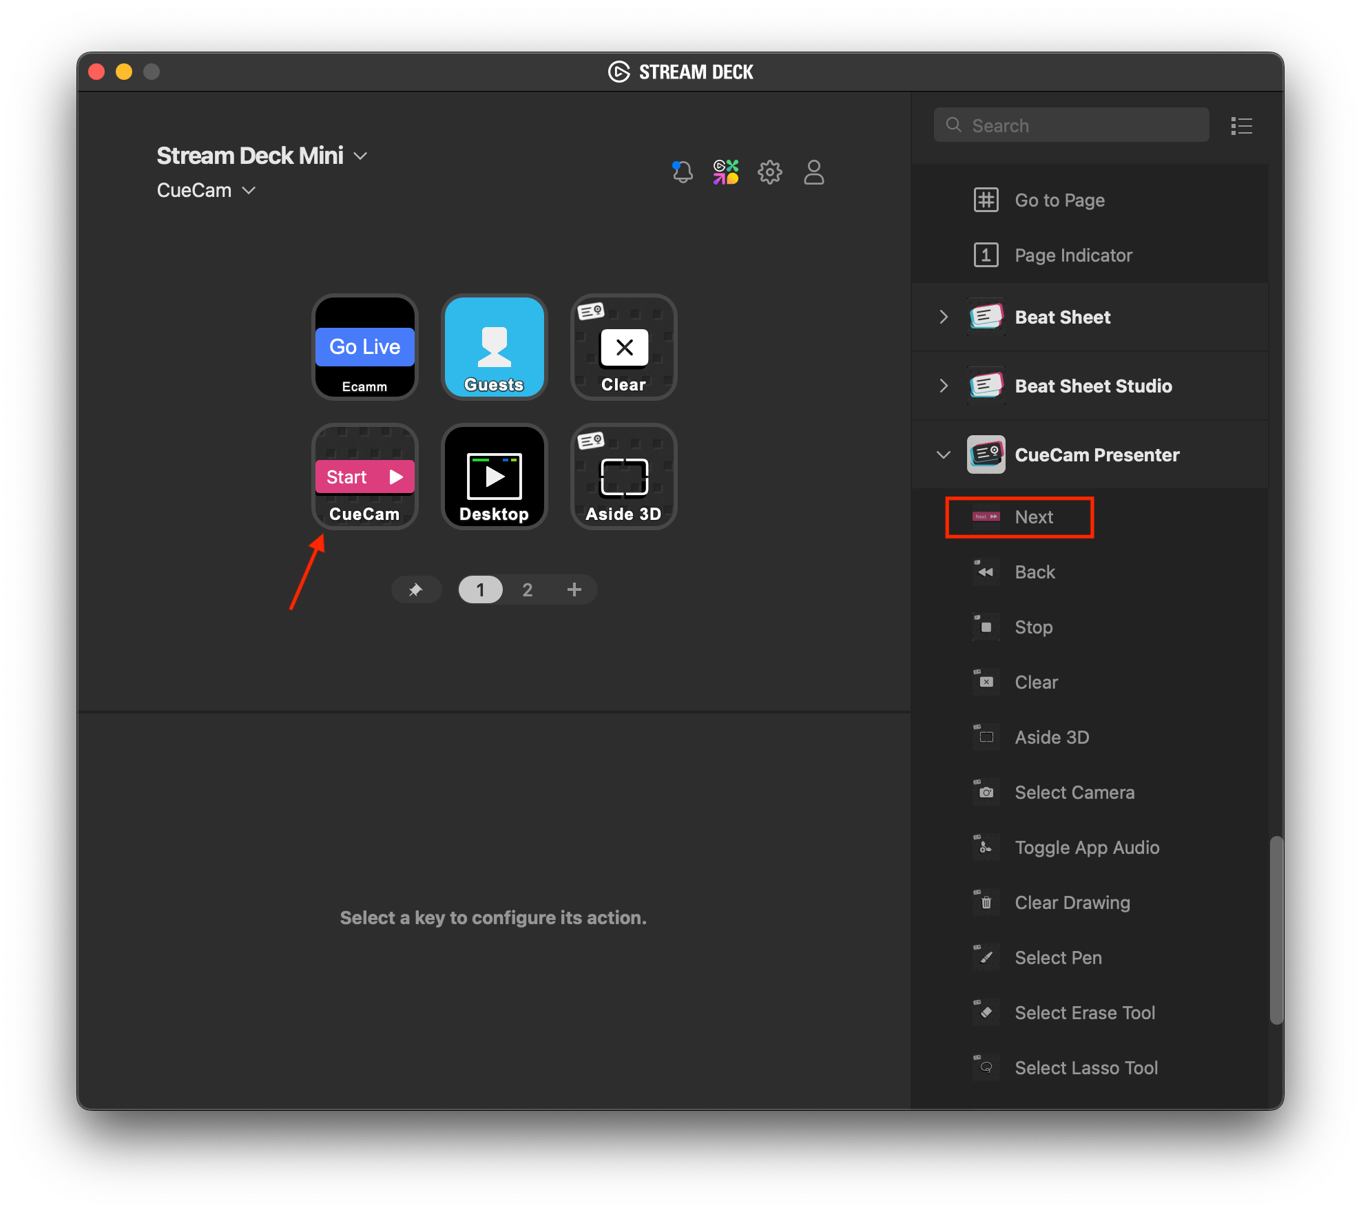
Task: Click the CueCam Presenter plugin icon
Action: click(x=986, y=454)
